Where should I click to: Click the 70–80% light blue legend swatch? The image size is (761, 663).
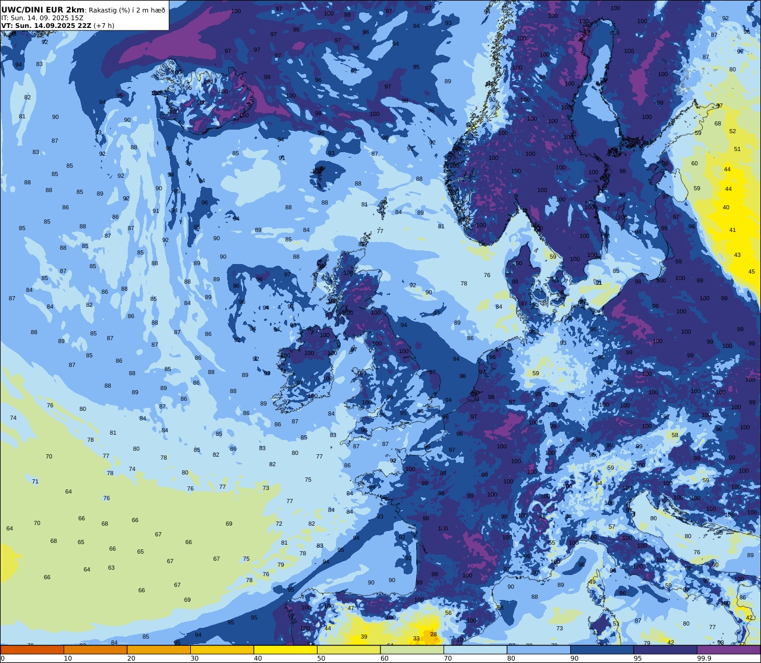click(475, 649)
